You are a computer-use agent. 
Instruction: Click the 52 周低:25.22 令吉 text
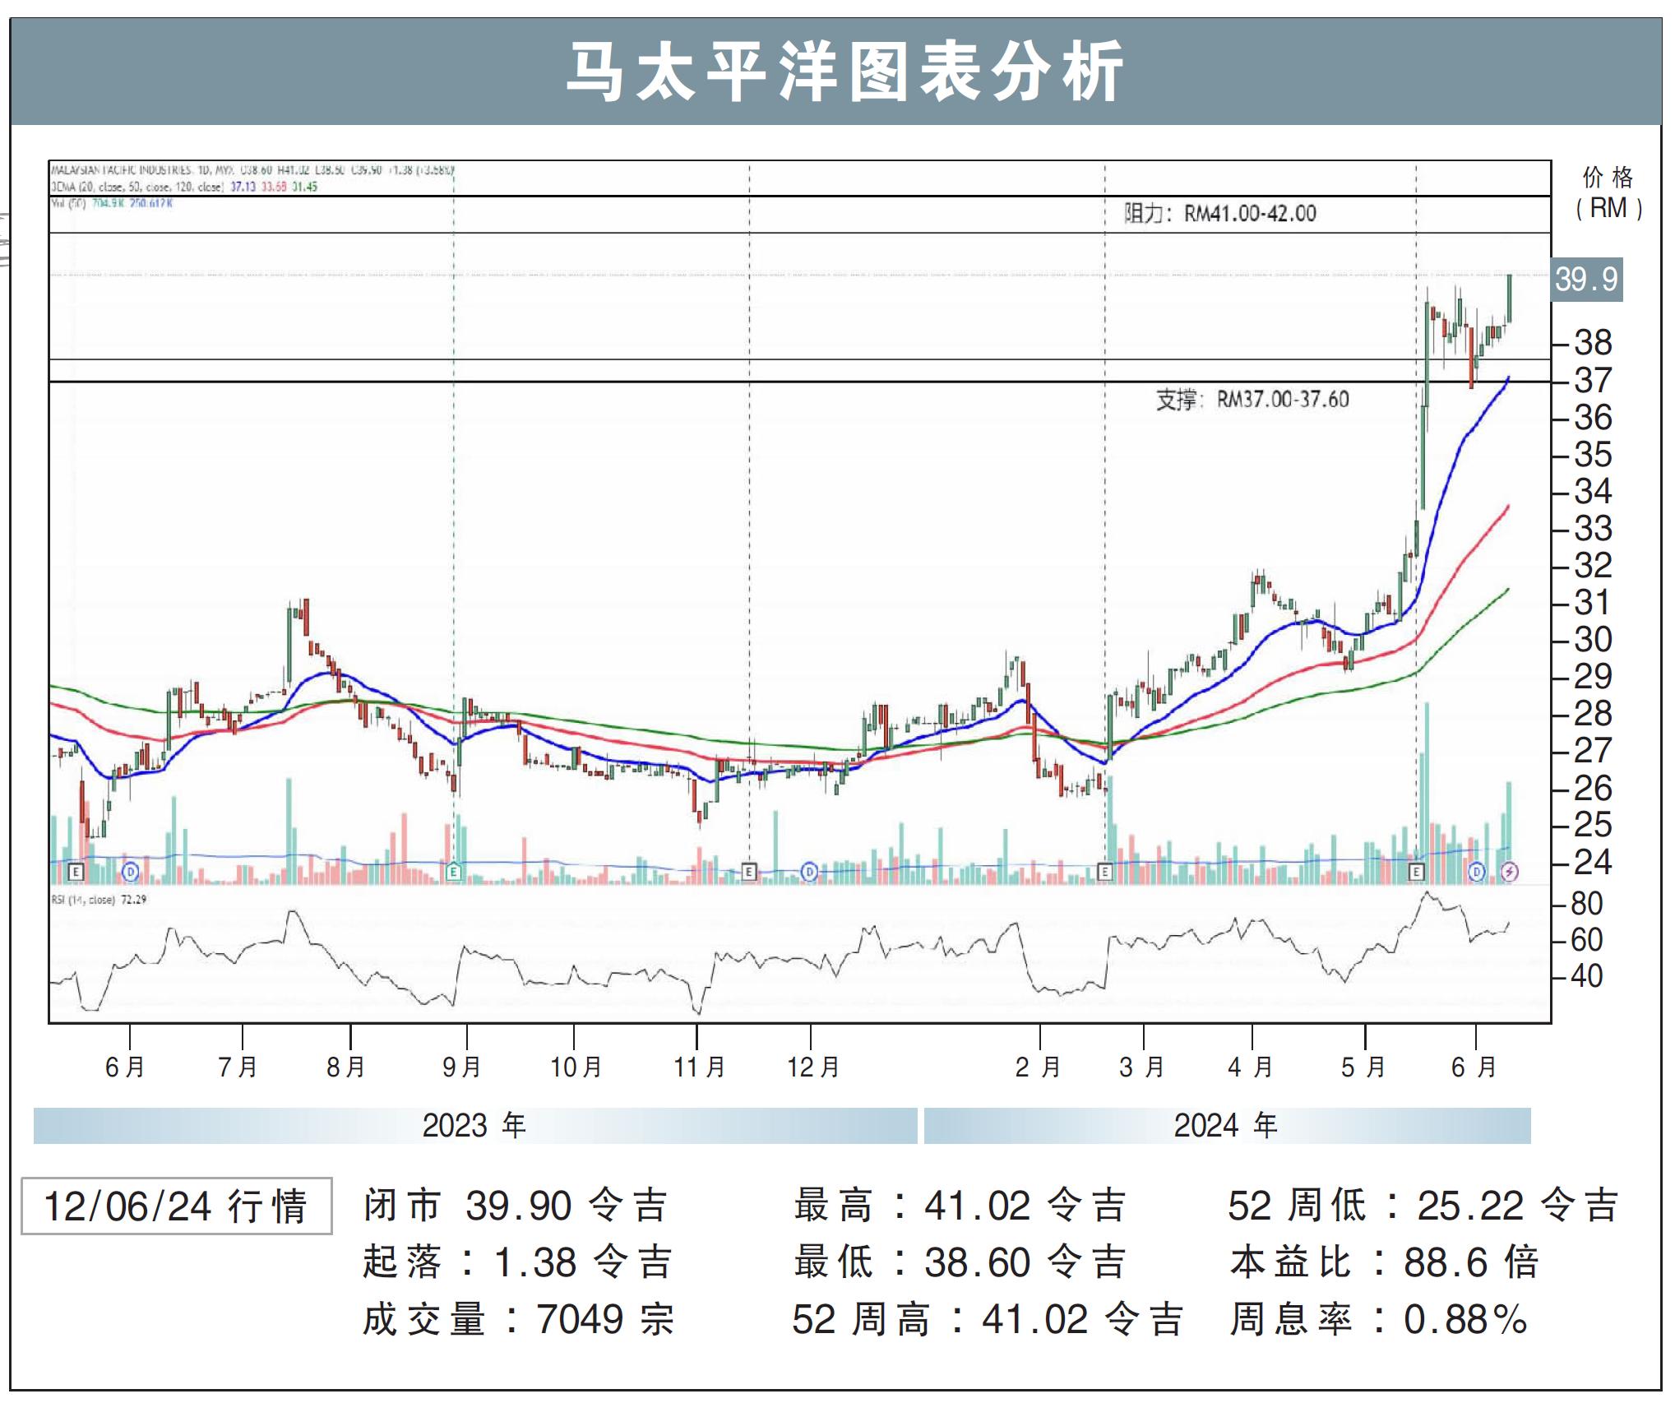[x=1423, y=1206]
